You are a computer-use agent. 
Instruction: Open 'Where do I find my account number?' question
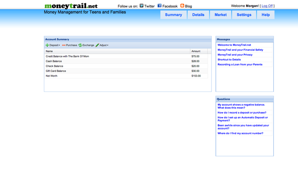coord(240,133)
